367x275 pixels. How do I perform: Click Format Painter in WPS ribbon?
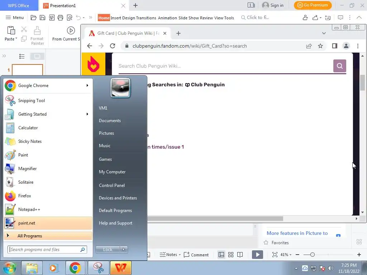click(37, 35)
